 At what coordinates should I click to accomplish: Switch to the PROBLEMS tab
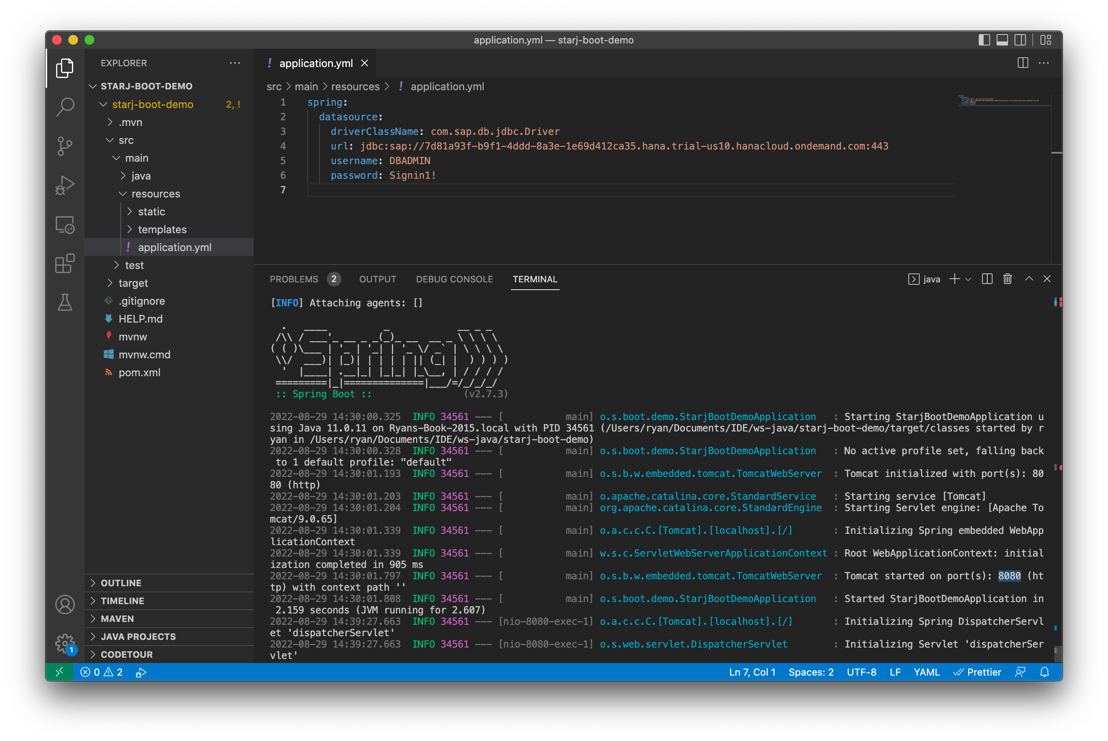pos(294,279)
